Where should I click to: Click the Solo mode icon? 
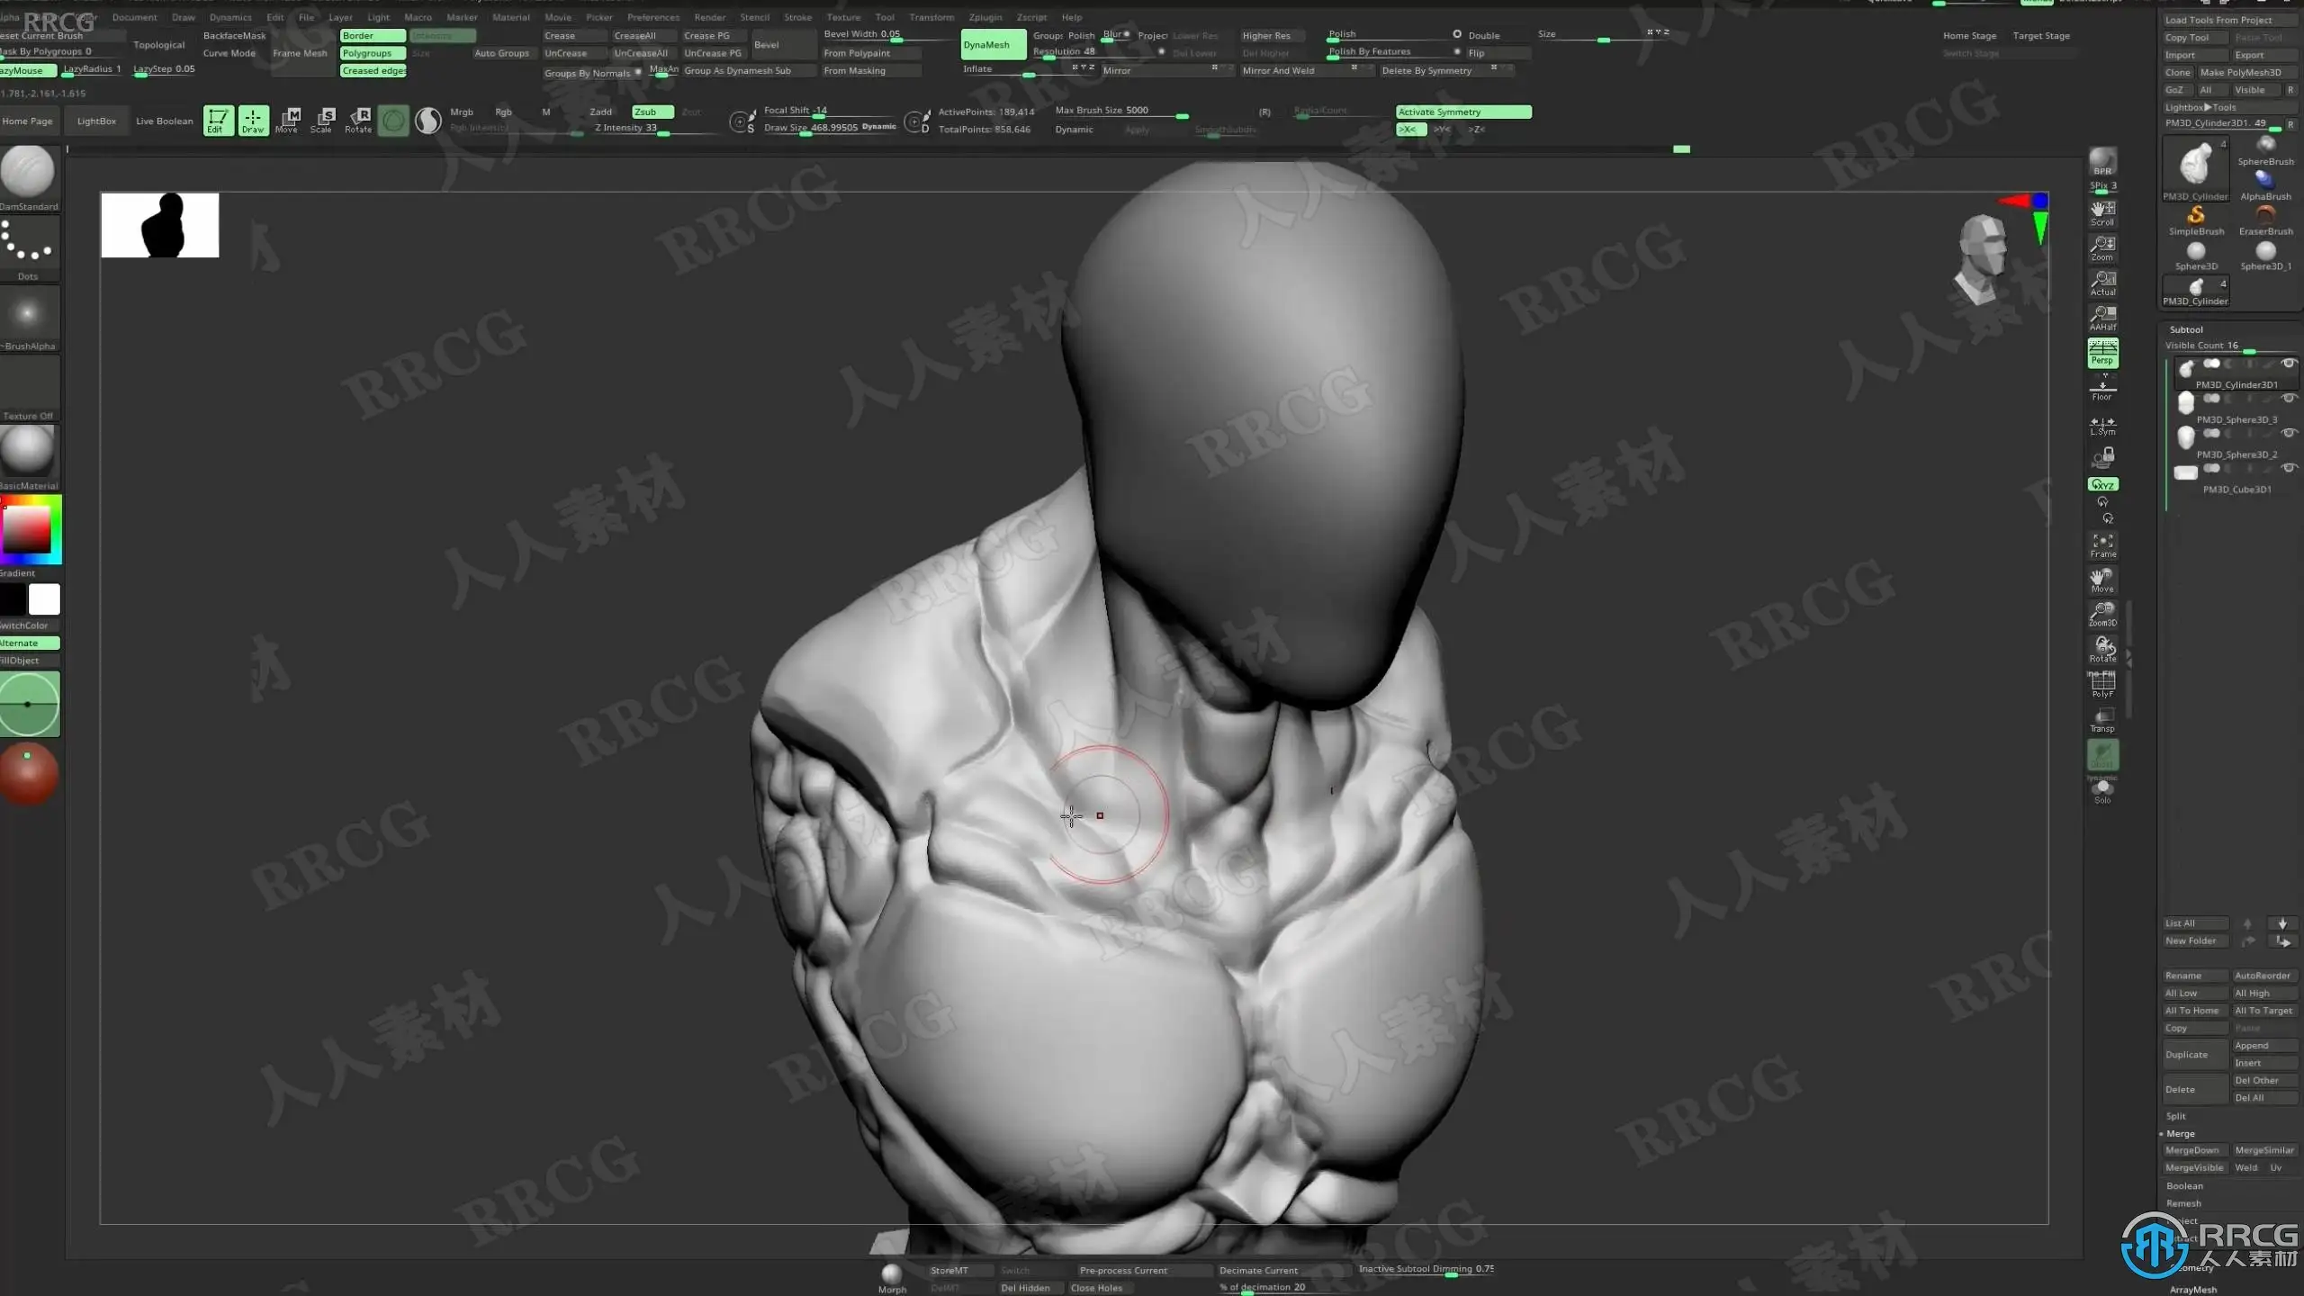[x=2102, y=790]
